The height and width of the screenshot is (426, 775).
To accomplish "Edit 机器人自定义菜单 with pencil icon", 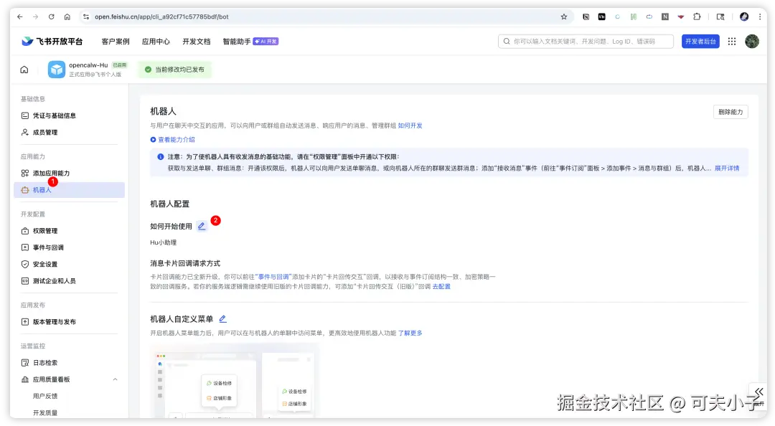I will coord(222,319).
